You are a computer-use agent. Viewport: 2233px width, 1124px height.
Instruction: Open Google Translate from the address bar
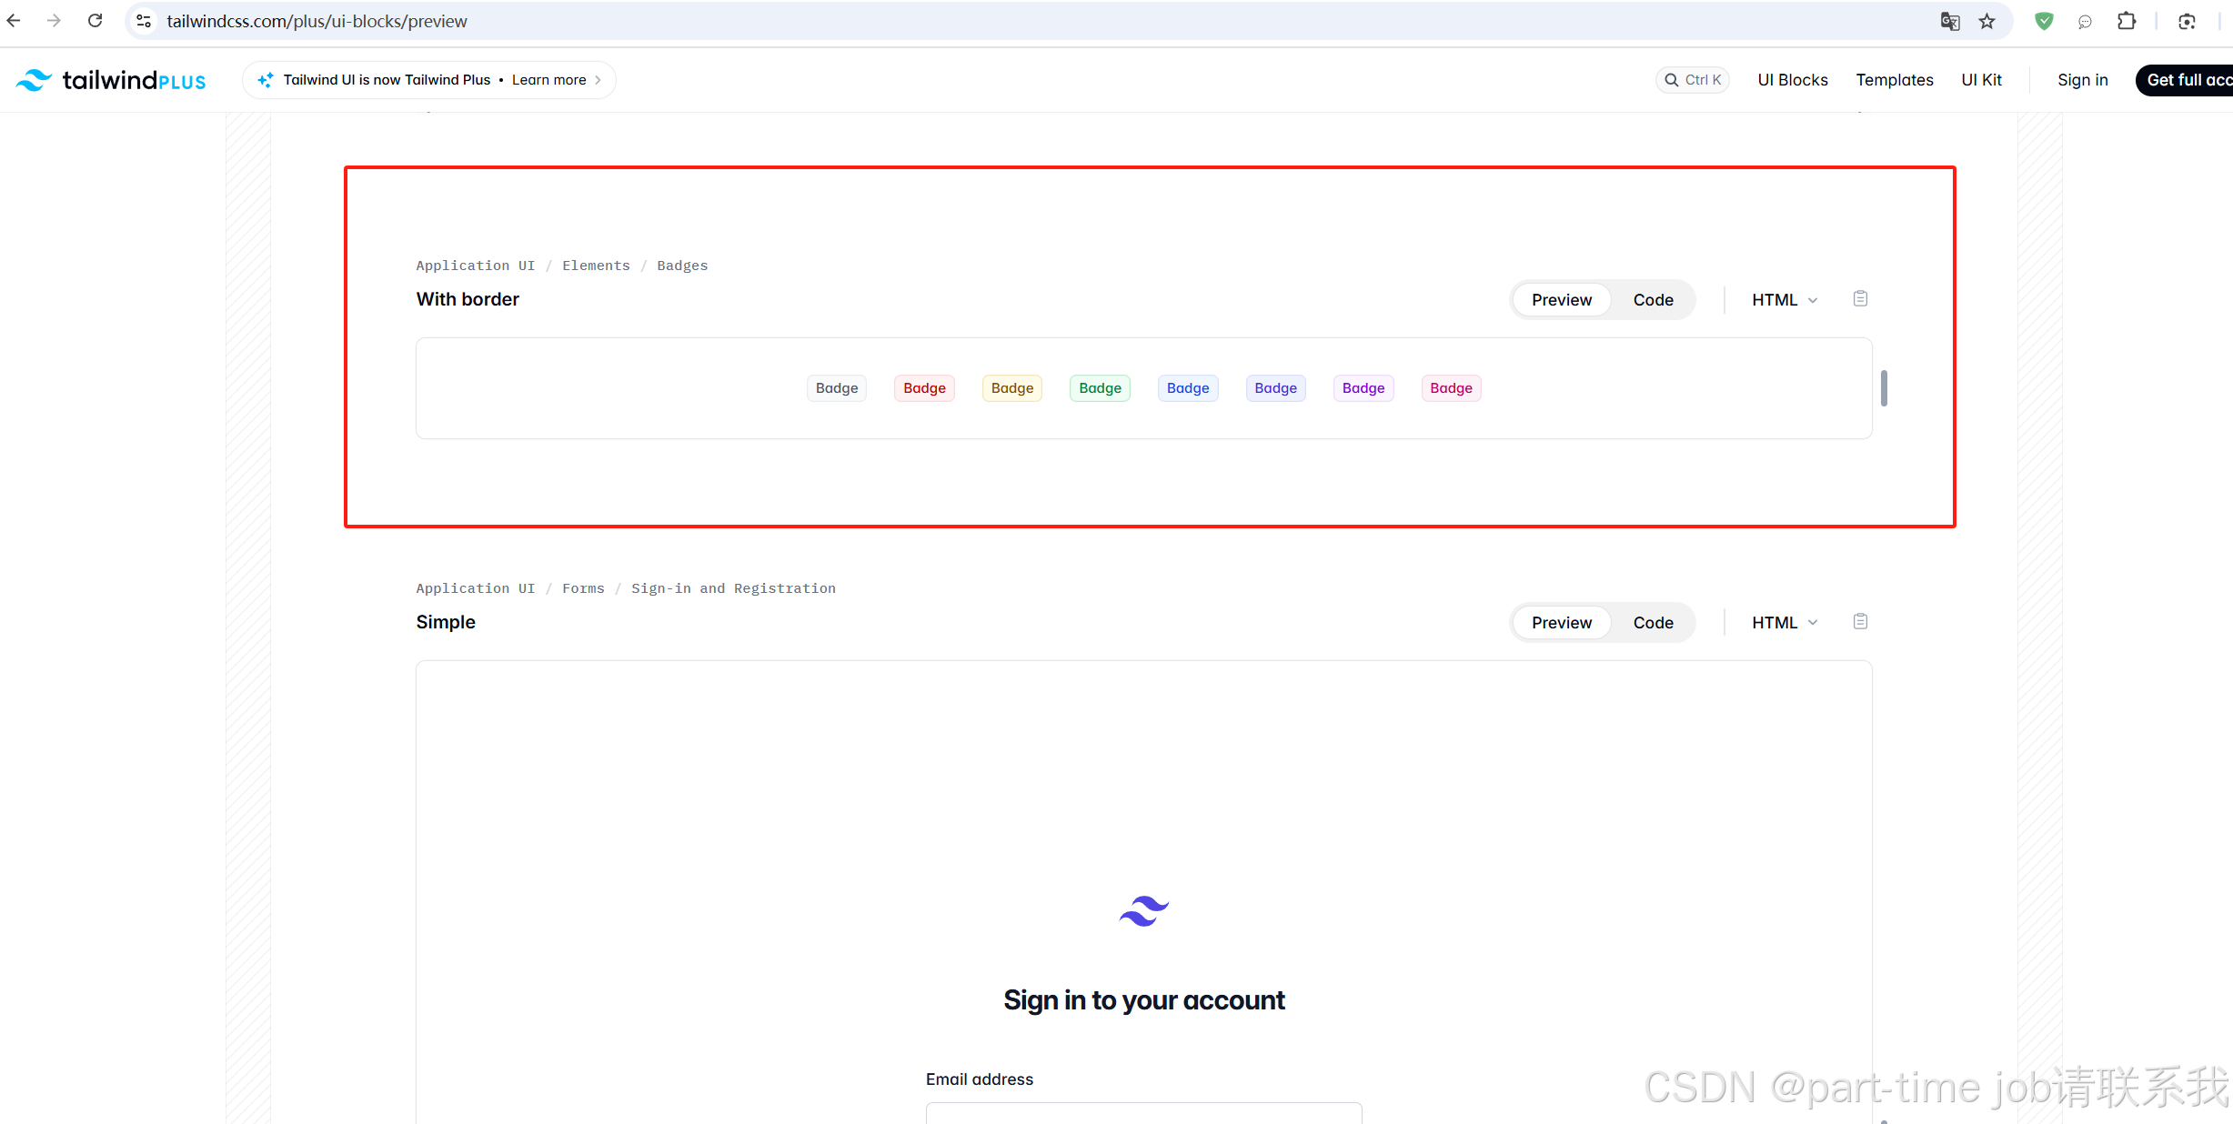[x=1949, y=20]
